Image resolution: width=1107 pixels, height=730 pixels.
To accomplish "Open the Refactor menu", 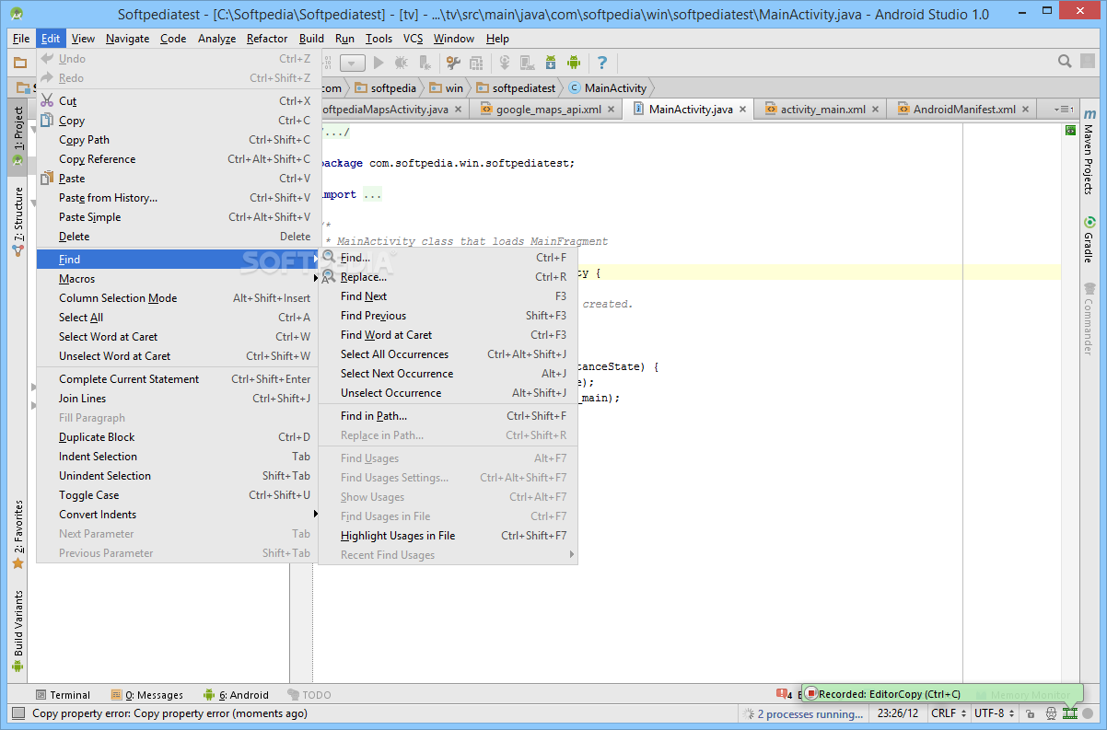I will coord(267,39).
